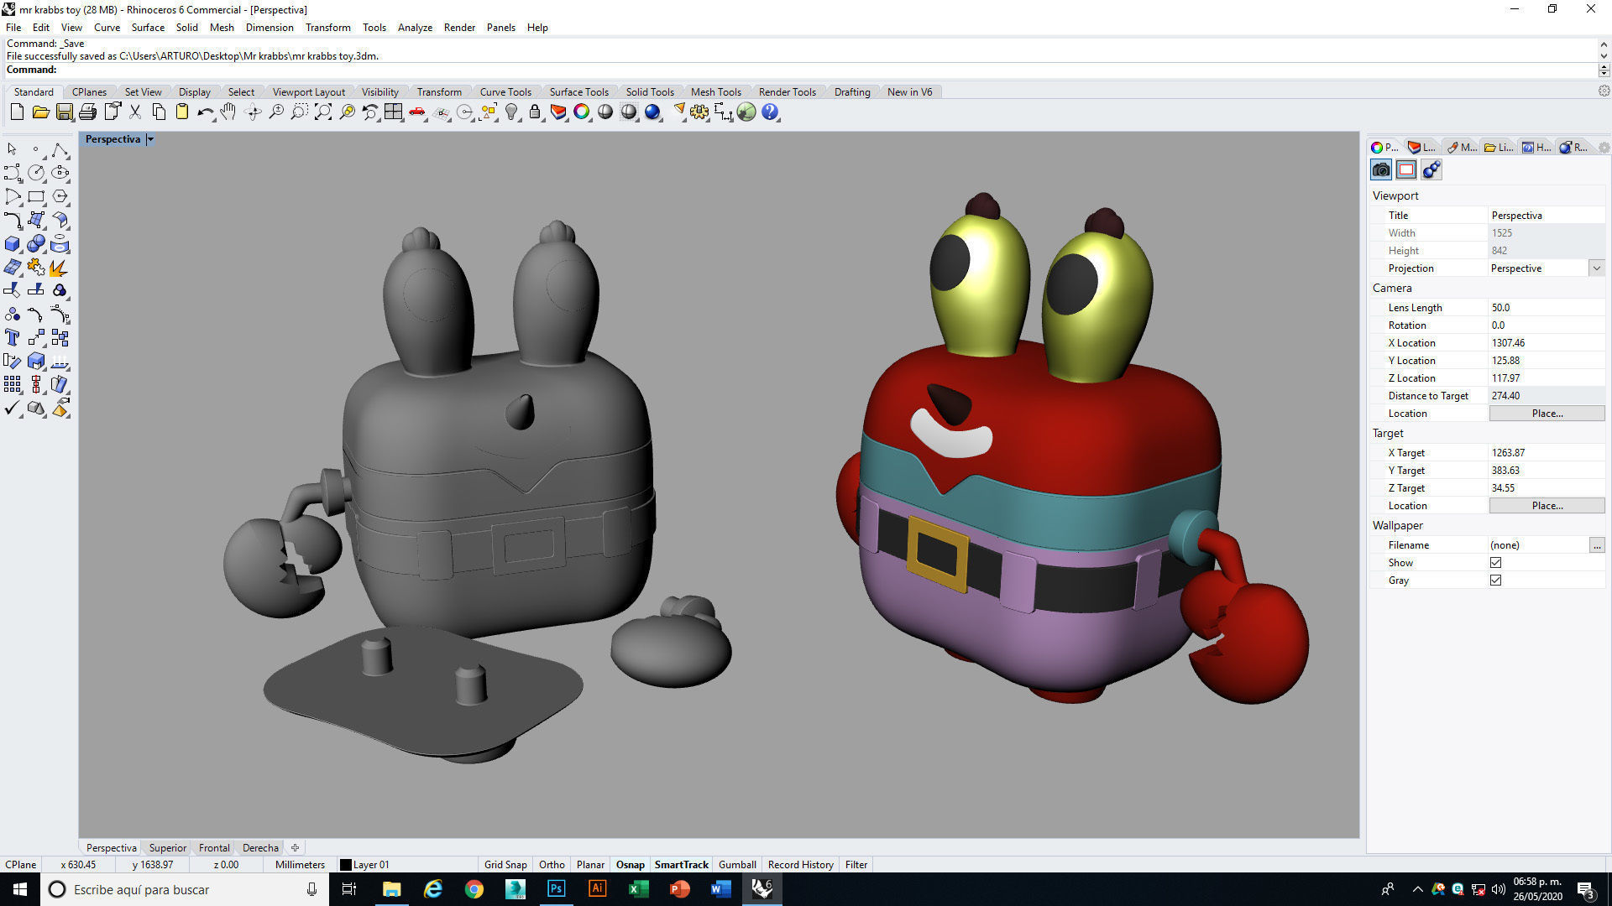This screenshot has height=906, width=1612.
Task: Toggle Gumball in the status bar
Action: click(x=737, y=865)
